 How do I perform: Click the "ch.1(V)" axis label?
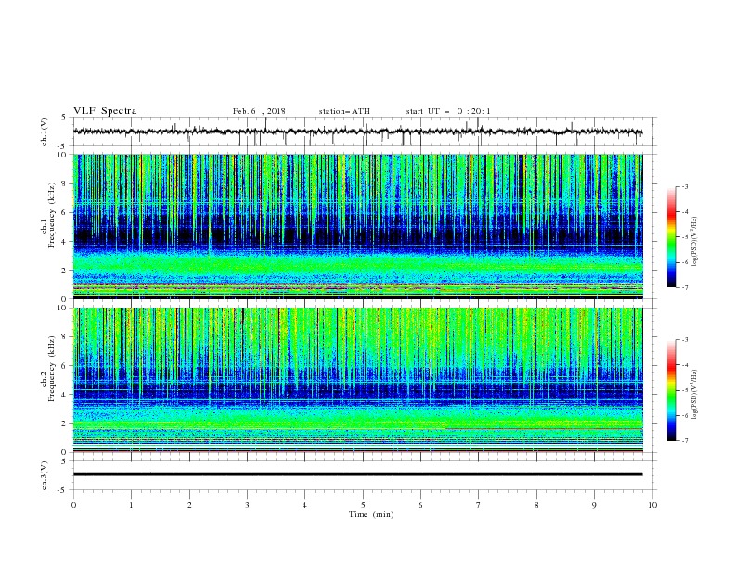click(45, 132)
